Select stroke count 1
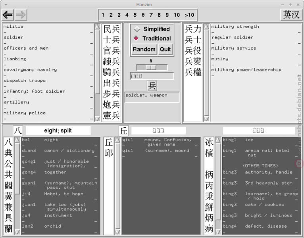The image size is (304, 238). (103, 15)
